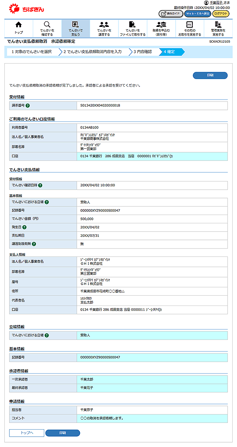Click the でんさい金額 value 500,000
Screen dimensions: 237x447
click(x=87, y=219)
